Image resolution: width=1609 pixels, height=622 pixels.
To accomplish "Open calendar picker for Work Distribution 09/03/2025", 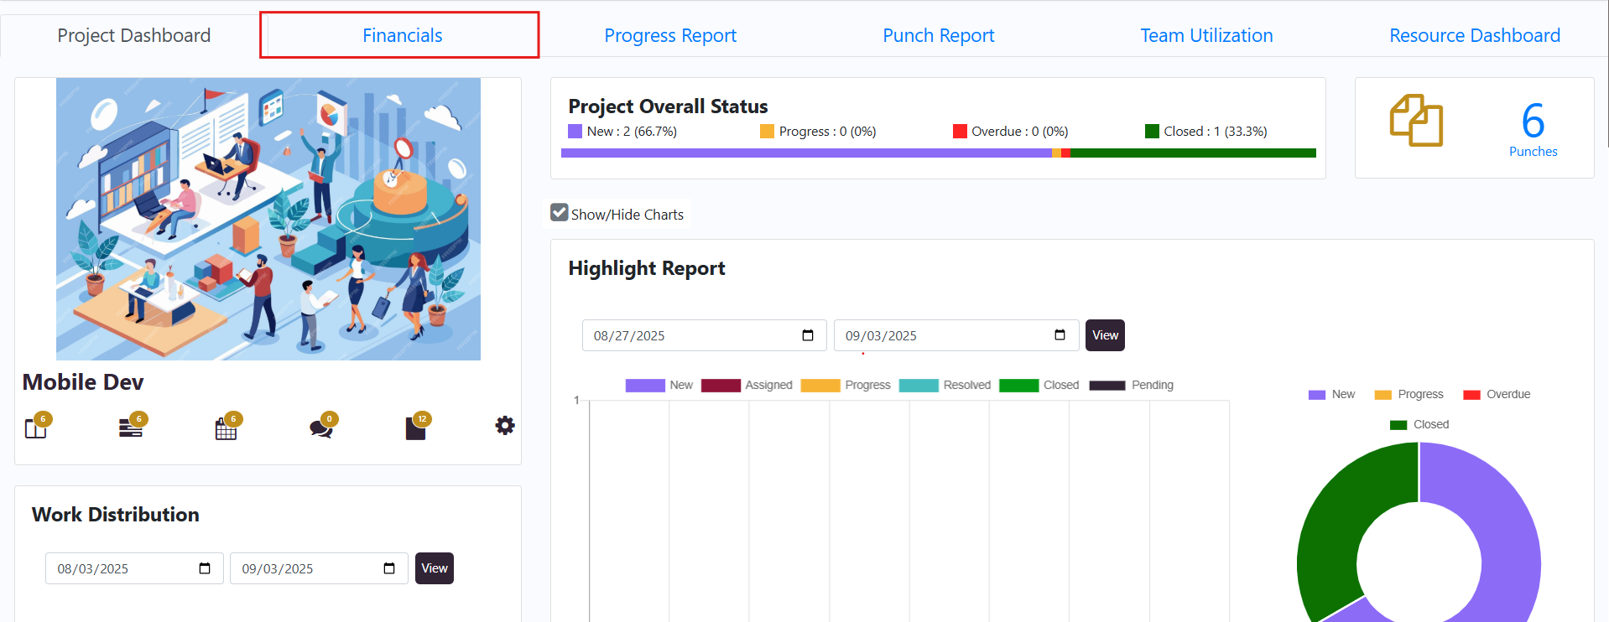I will (x=389, y=568).
